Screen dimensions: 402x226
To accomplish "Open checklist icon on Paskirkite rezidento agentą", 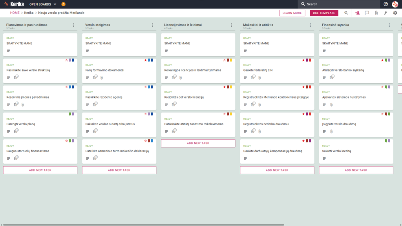I will (95, 104).
